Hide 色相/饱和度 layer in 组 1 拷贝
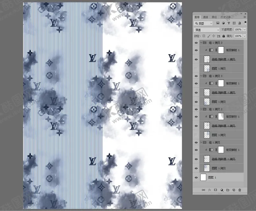Viewport: 256px width, 211px height. (x=196, y=159)
